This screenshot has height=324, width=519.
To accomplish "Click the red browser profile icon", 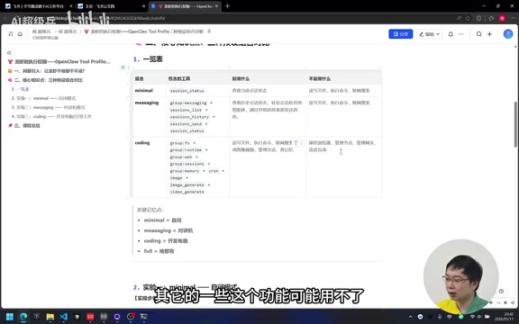I will [502, 18].
